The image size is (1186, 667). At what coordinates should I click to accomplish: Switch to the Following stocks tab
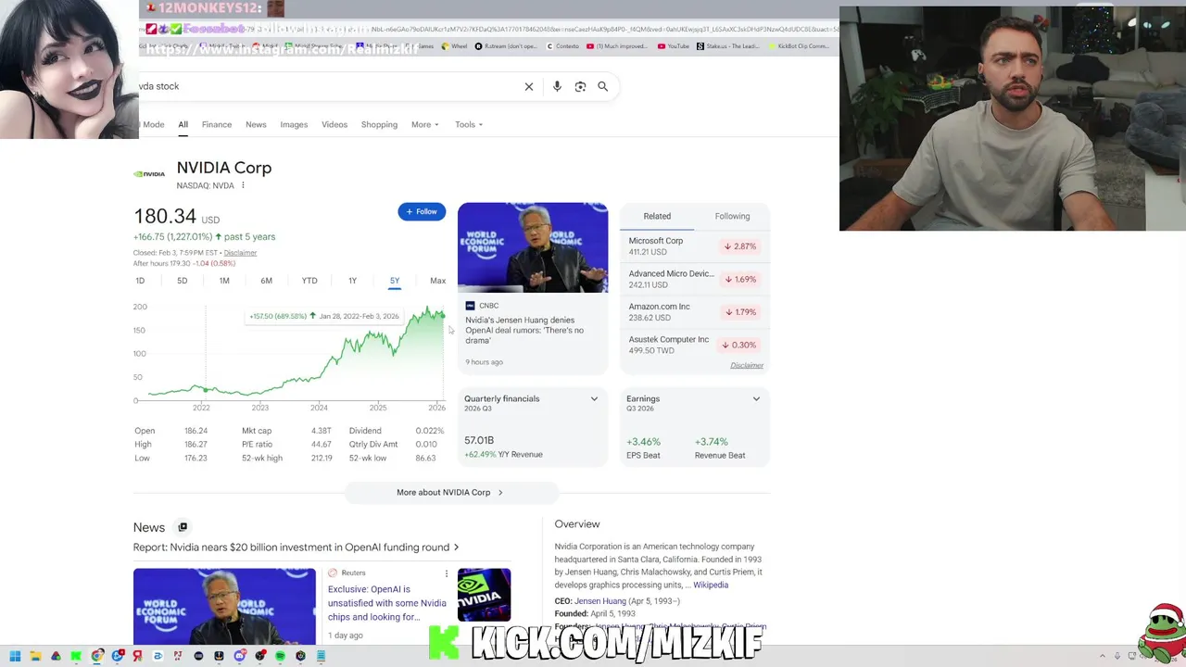(x=732, y=216)
